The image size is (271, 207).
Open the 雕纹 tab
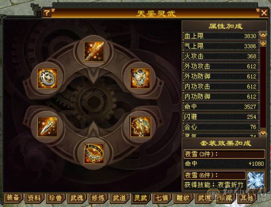[x=183, y=198]
